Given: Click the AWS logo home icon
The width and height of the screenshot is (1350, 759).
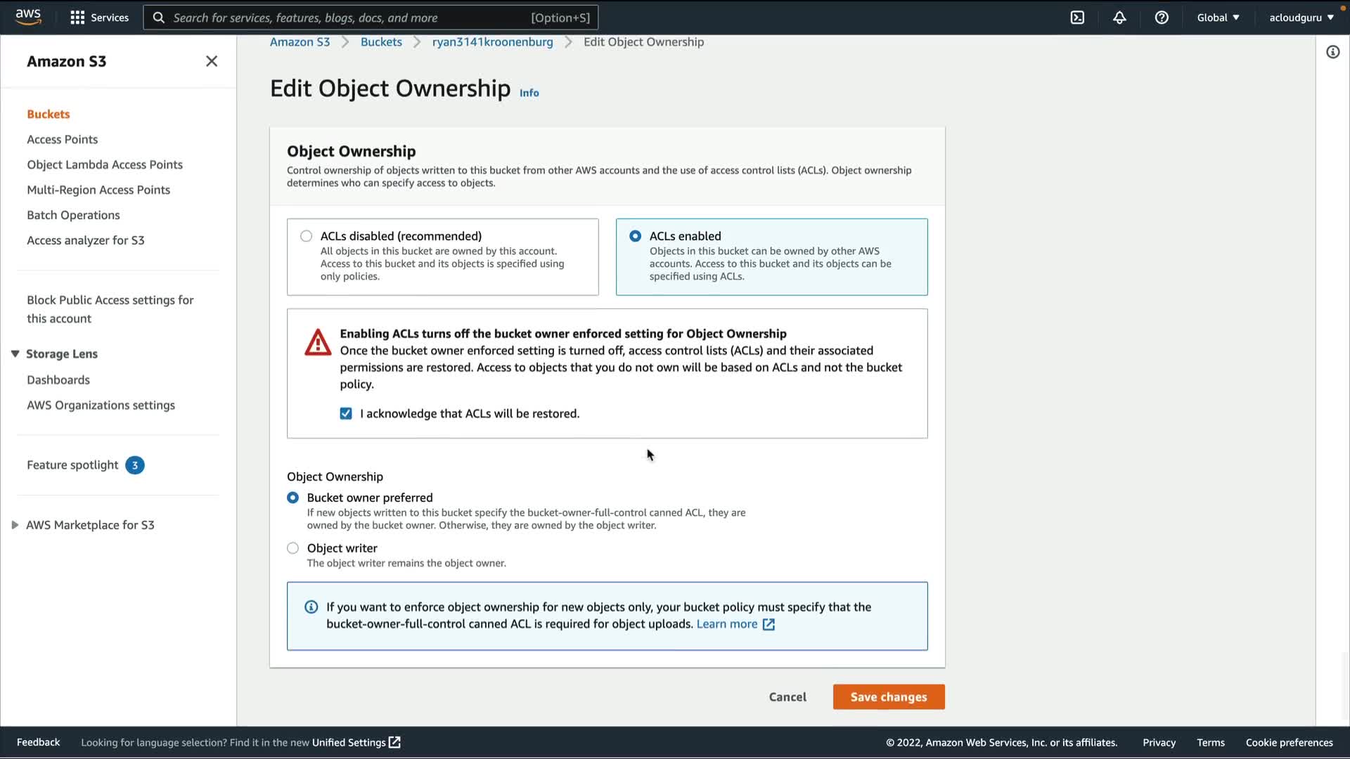Looking at the screenshot, I should 28,17.
